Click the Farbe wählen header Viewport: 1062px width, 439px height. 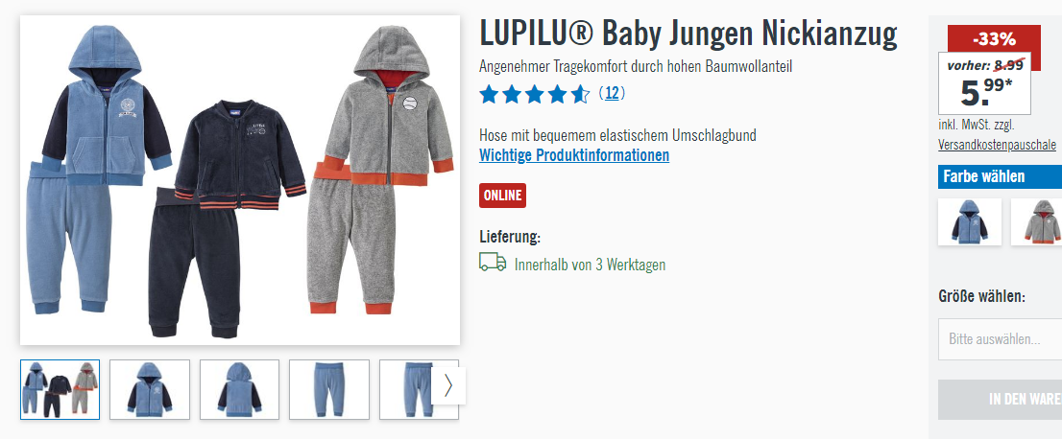coord(1000,176)
